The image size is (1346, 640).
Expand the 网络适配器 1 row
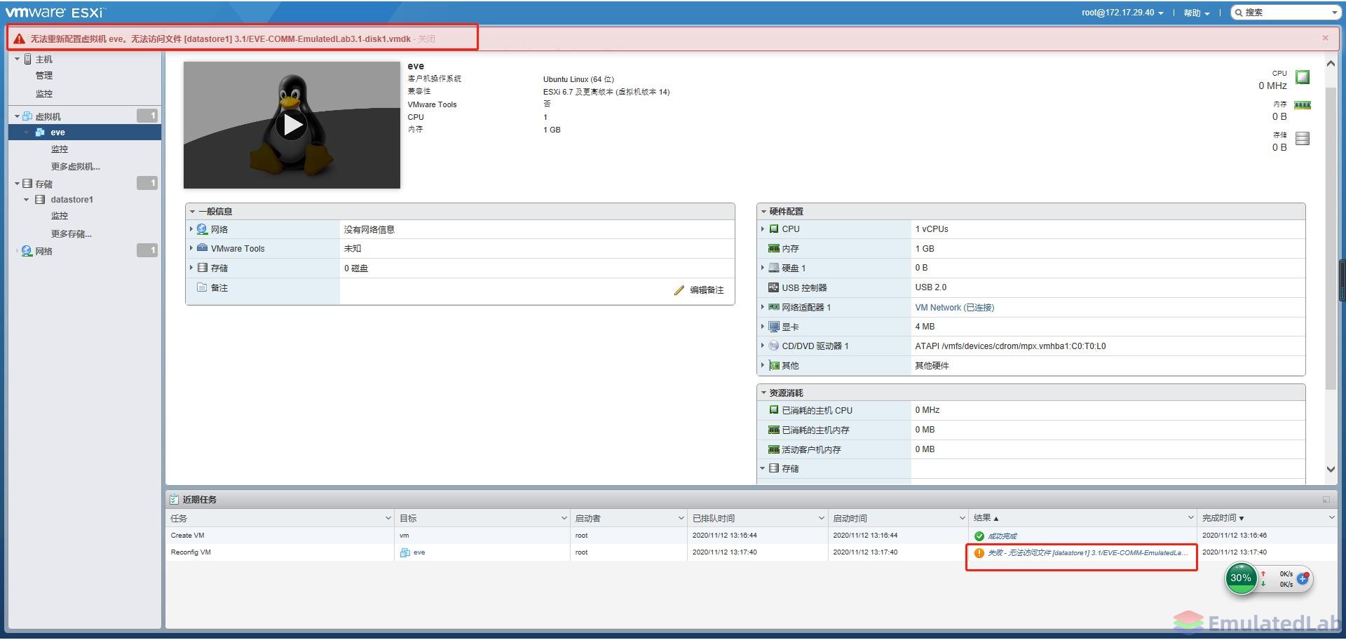point(763,307)
